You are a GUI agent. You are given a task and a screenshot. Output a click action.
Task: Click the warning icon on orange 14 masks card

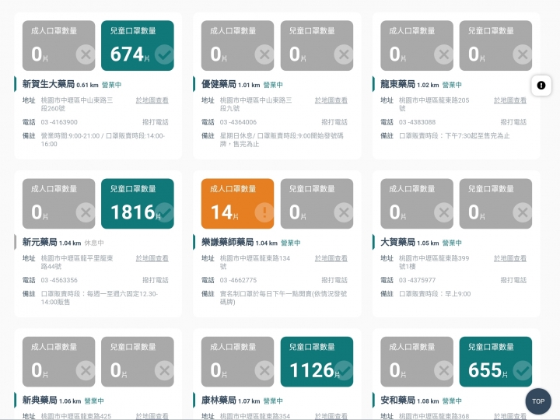point(264,213)
